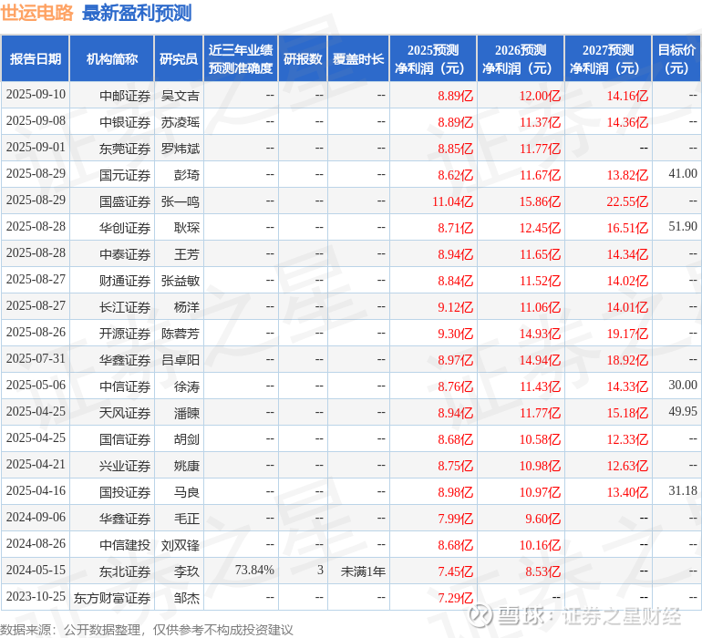Click the date 2025-04-21

[36, 464]
